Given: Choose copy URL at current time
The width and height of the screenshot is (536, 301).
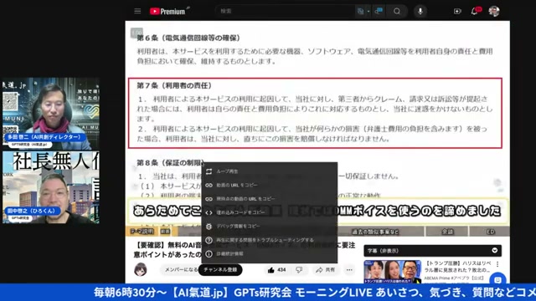Looking at the screenshot, I should [270, 199].
